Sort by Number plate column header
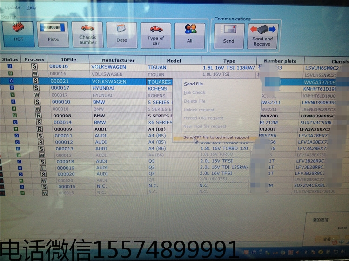The width and height of the screenshot is (349, 261). [280, 61]
